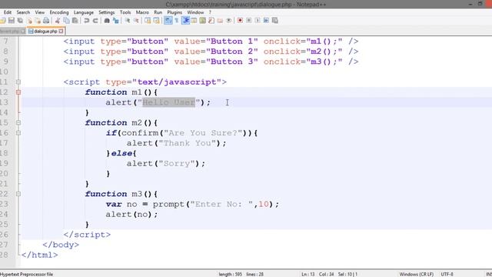Save the recorded macro toolbar icon
The height and width of the screenshot is (277, 492).
[x=275, y=21]
